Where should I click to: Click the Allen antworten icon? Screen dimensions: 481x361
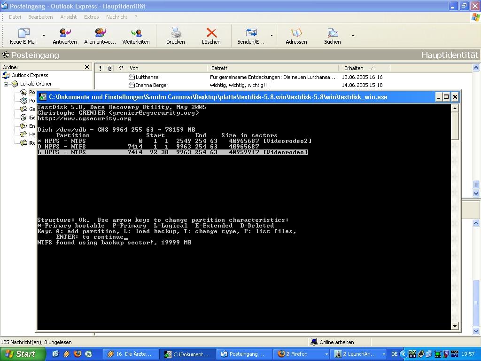(x=100, y=36)
